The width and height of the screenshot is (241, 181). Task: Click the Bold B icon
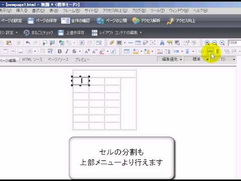(x=60, y=51)
